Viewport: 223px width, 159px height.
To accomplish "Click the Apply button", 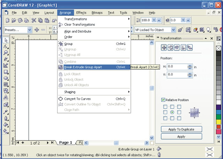I will point(181,136).
